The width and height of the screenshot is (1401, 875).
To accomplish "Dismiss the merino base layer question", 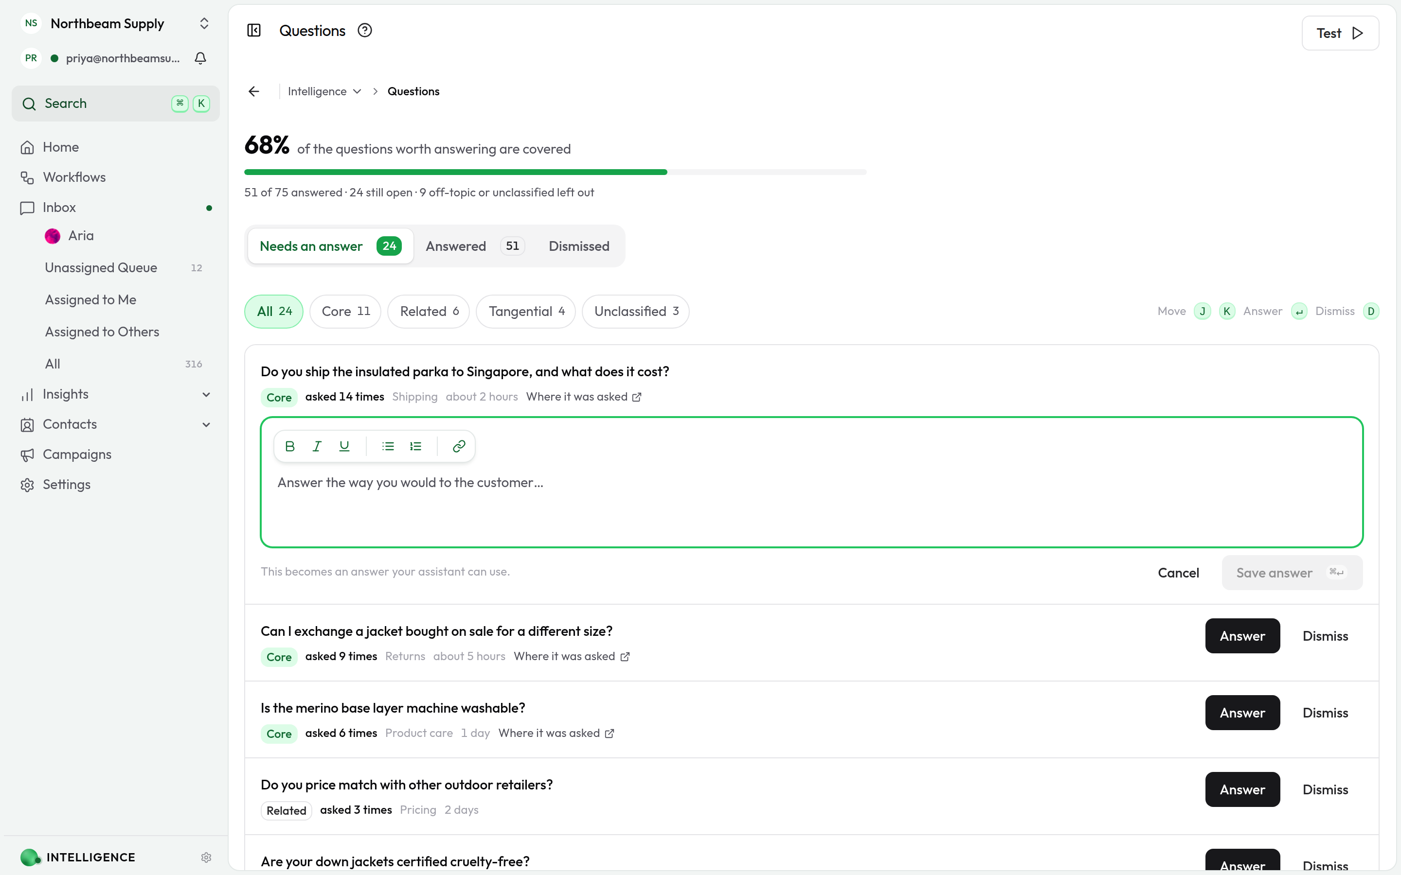I will 1325,713.
